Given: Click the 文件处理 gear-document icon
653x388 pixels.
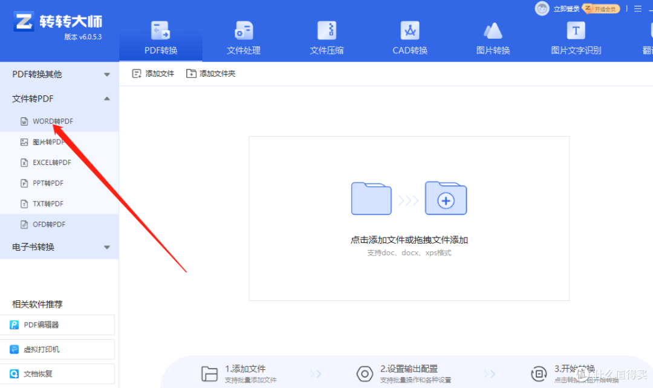Looking at the screenshot, I should click(x=244, y=30).
